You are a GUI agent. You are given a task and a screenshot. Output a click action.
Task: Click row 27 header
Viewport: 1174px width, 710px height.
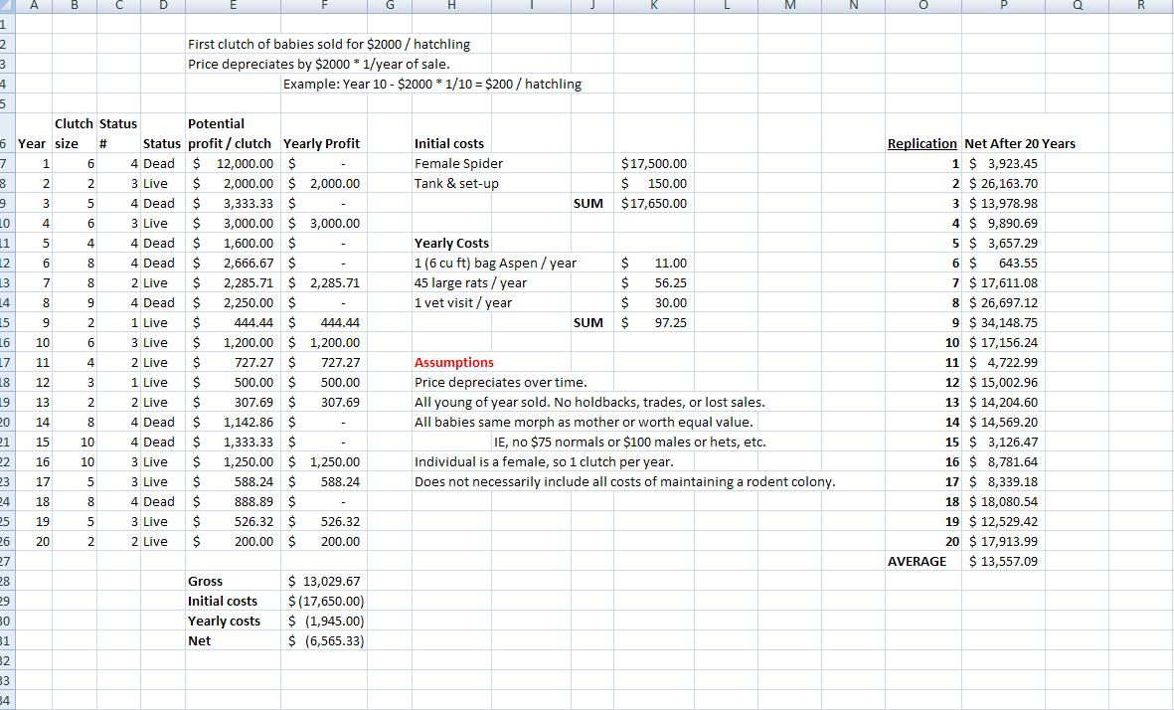pos(7,562)
